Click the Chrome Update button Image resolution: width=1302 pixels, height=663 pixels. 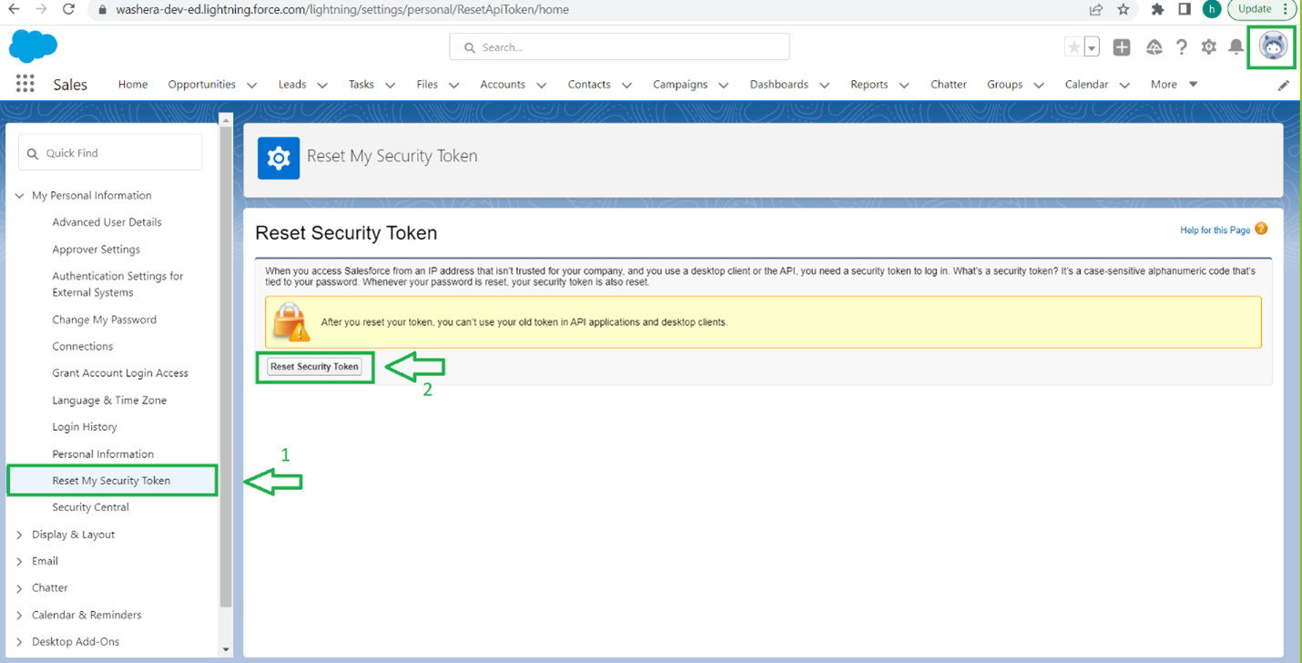pyautogui.click(x=1262, y=9)
